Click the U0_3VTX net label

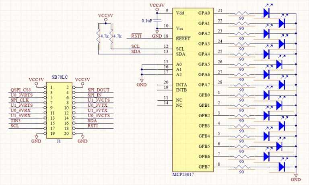[97, 105]
